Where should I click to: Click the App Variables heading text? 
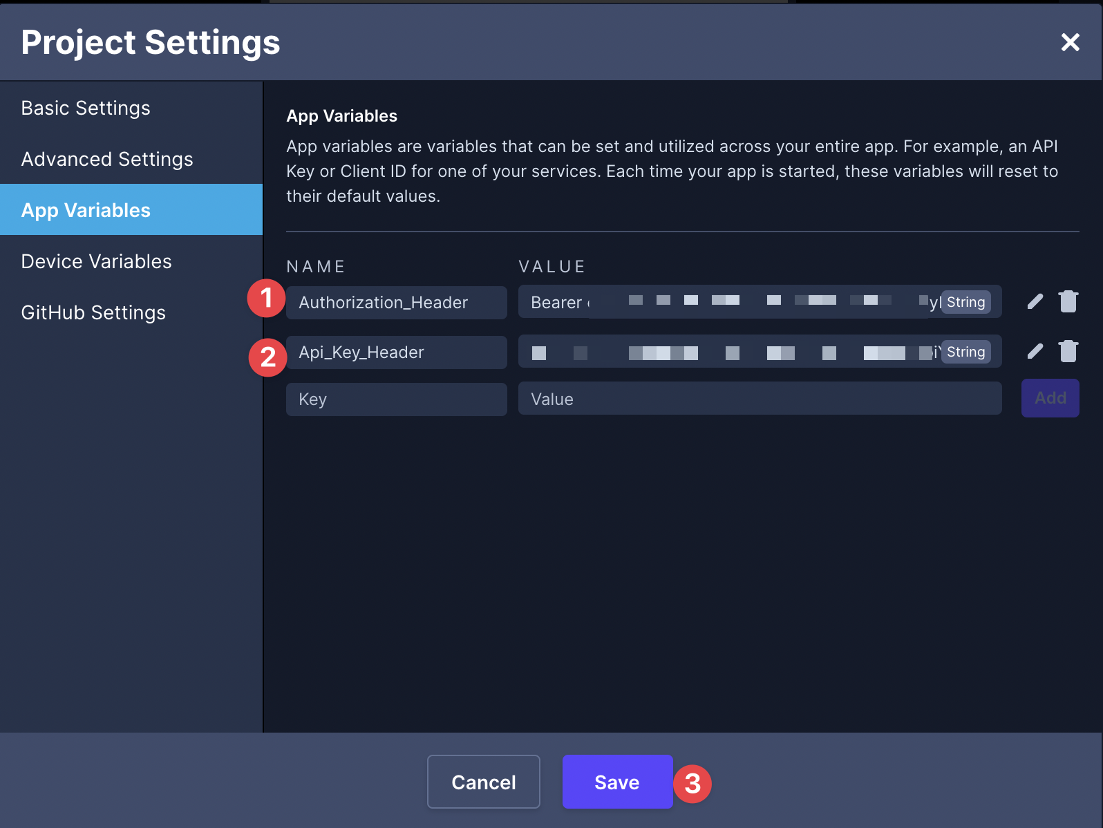coord(342,116)
